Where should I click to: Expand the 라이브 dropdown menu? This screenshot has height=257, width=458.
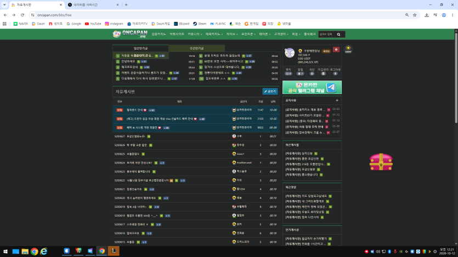232,34
